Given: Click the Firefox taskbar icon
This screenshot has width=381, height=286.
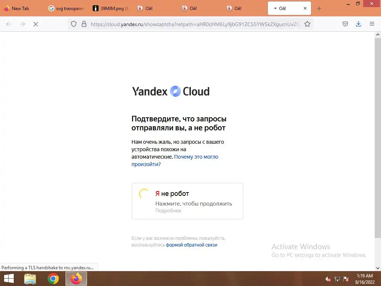Looking at the screenshot, I should 76,279.
